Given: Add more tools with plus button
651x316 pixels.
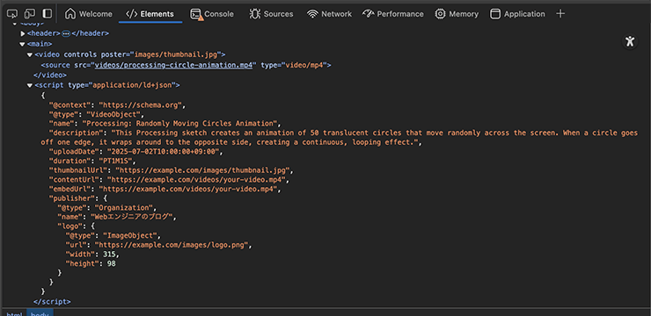Looking at the screenshot, I should tap(560, 14).
